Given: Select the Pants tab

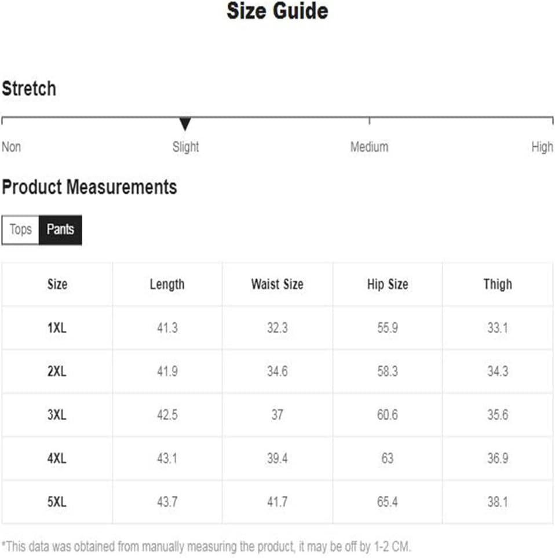Looking at the screenshot, I should [x=60, y=229].
